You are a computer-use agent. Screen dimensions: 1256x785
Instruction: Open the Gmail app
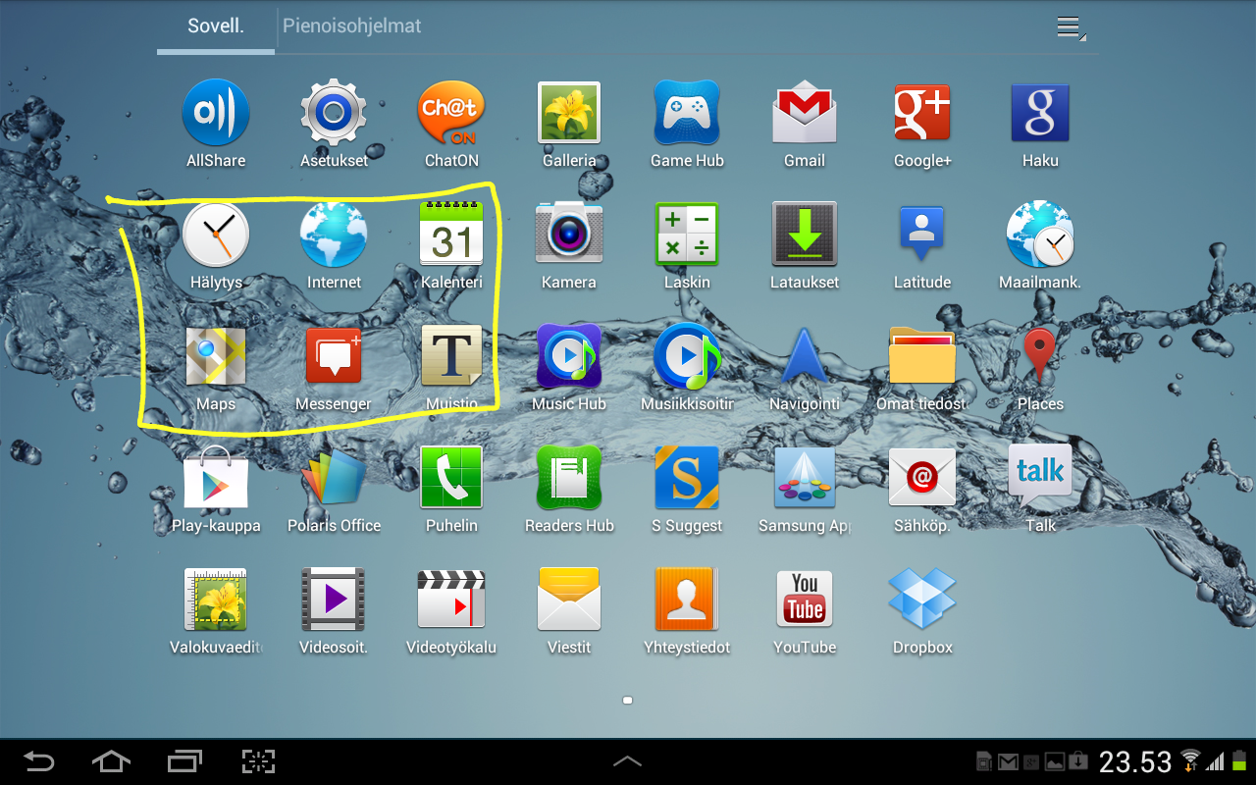point(805,113)
